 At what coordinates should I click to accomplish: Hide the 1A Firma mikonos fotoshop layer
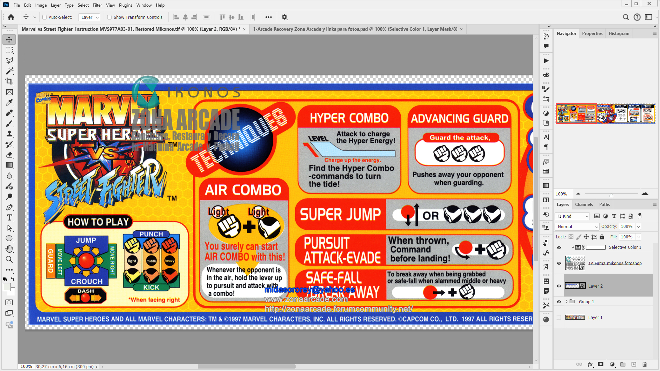click(559, 263)
